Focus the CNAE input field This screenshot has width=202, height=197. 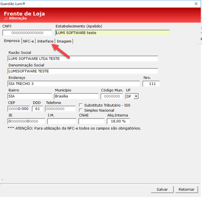pos(91,121)
